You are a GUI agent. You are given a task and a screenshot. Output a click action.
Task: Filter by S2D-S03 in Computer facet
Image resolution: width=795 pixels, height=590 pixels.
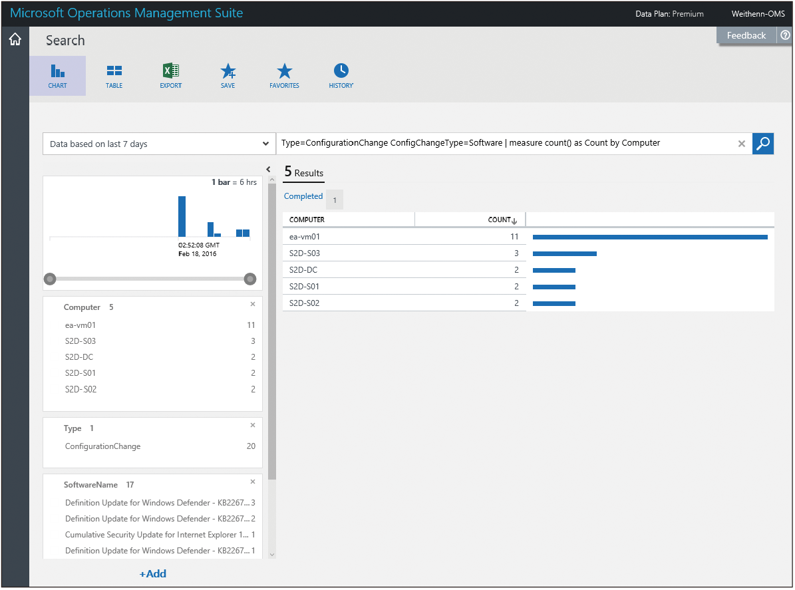(160, 341)
